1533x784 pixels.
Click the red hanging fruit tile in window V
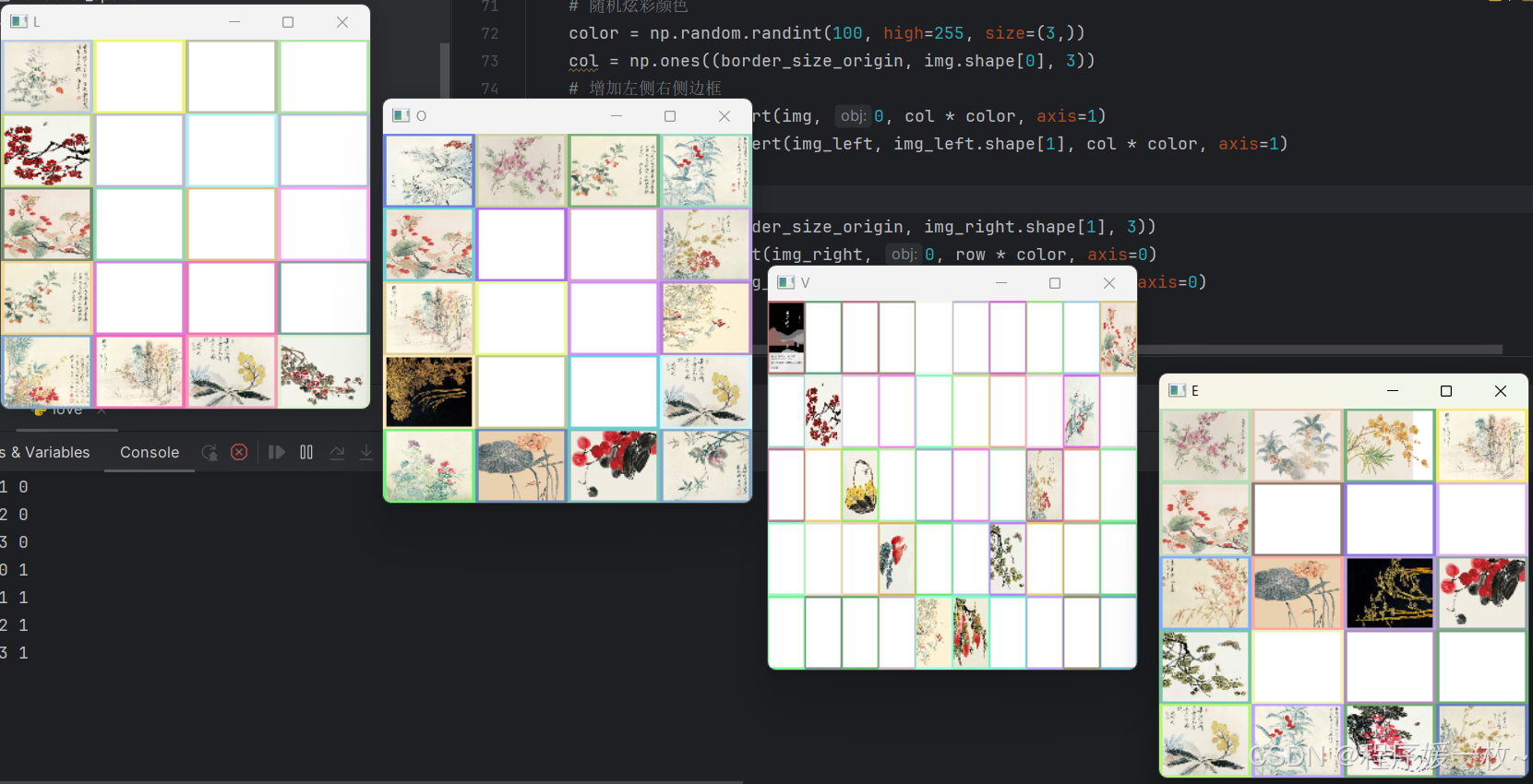(970, 633)
